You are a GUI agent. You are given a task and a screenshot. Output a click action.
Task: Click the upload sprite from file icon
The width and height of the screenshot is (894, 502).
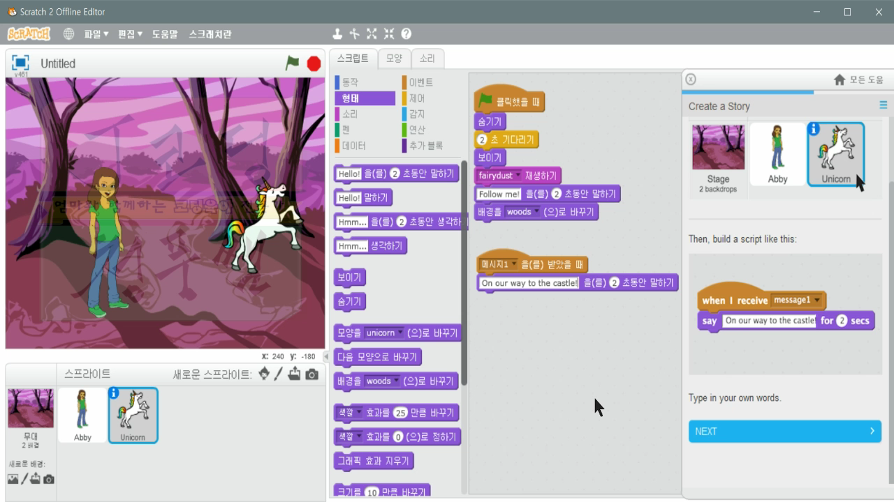click(295, 374)
